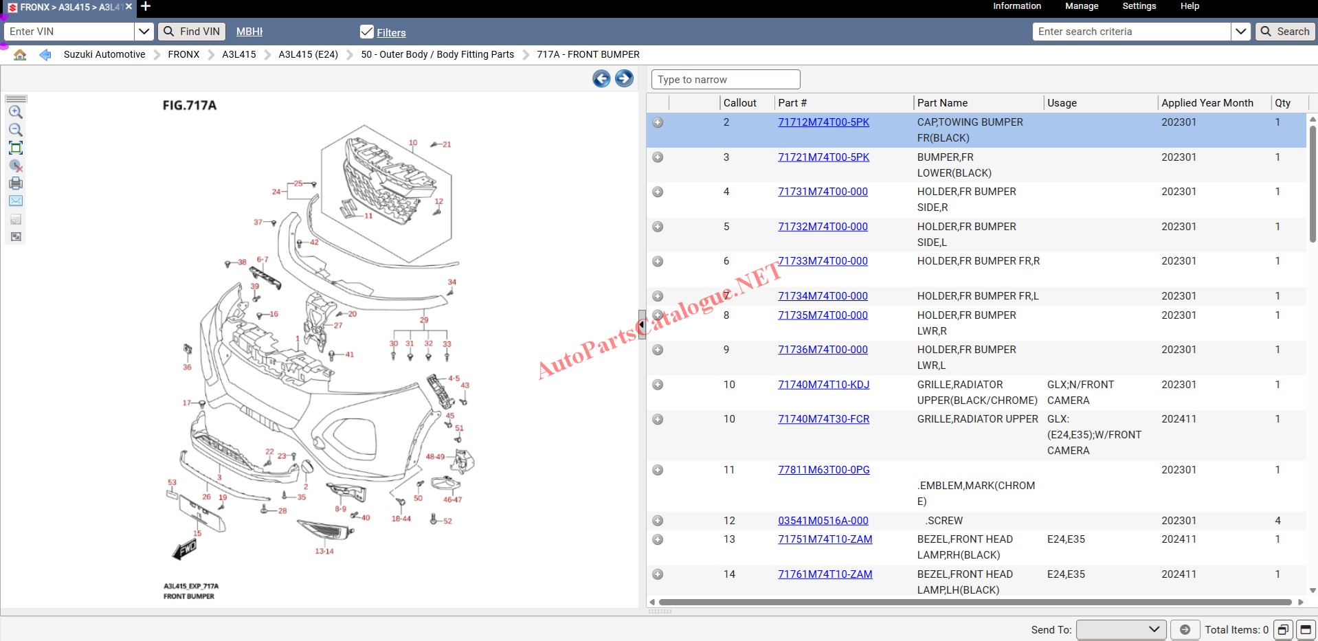Open the Enter VIN dropdown arrow
The image size is (1318, 641).
144,32
